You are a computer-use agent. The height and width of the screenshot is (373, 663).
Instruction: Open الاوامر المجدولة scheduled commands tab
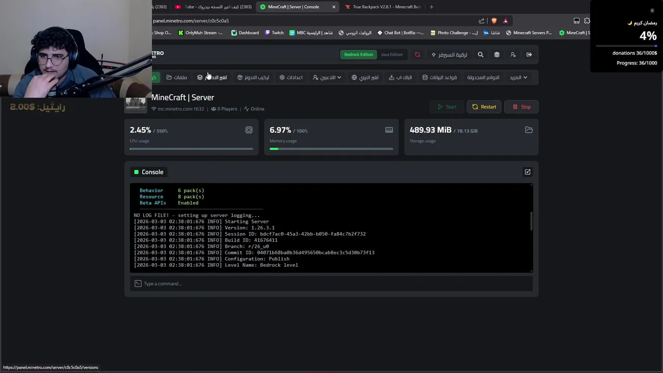[x=483, y=77]
